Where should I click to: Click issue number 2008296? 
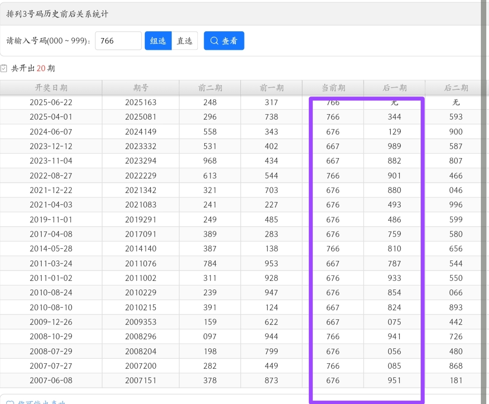pos(141,337)
